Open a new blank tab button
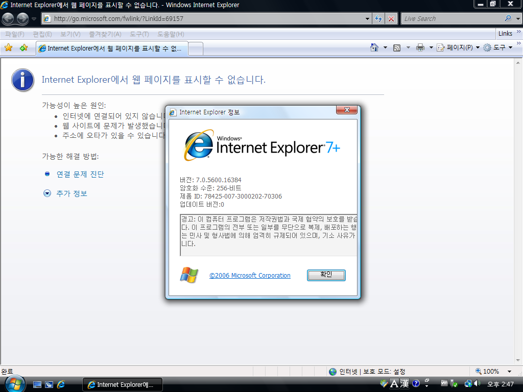523x392 pixels. [196, 49]
